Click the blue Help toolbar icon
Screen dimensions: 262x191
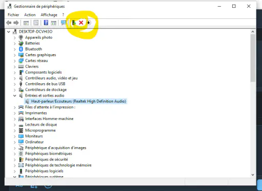point(46,22)
